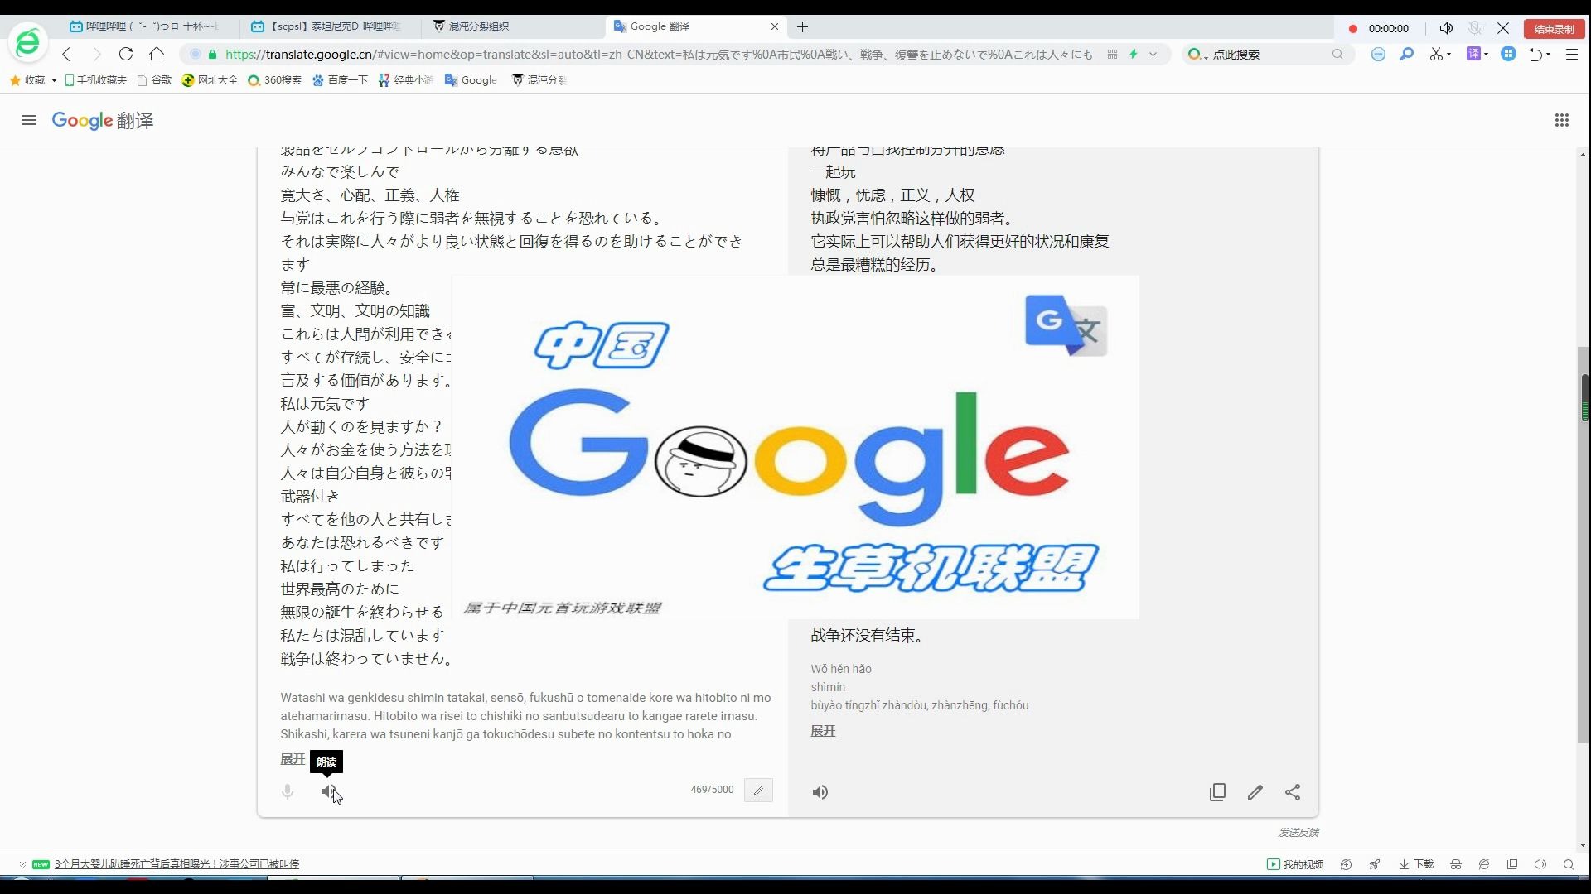Click the key password manager icon
The height and width of the screenshot is (894, 1591).
pos(1406,55)
